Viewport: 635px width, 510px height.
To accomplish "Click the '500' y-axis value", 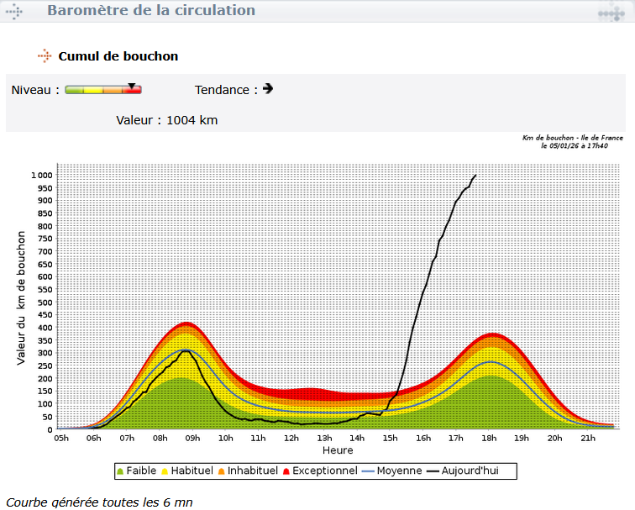I will pos(45,302).
